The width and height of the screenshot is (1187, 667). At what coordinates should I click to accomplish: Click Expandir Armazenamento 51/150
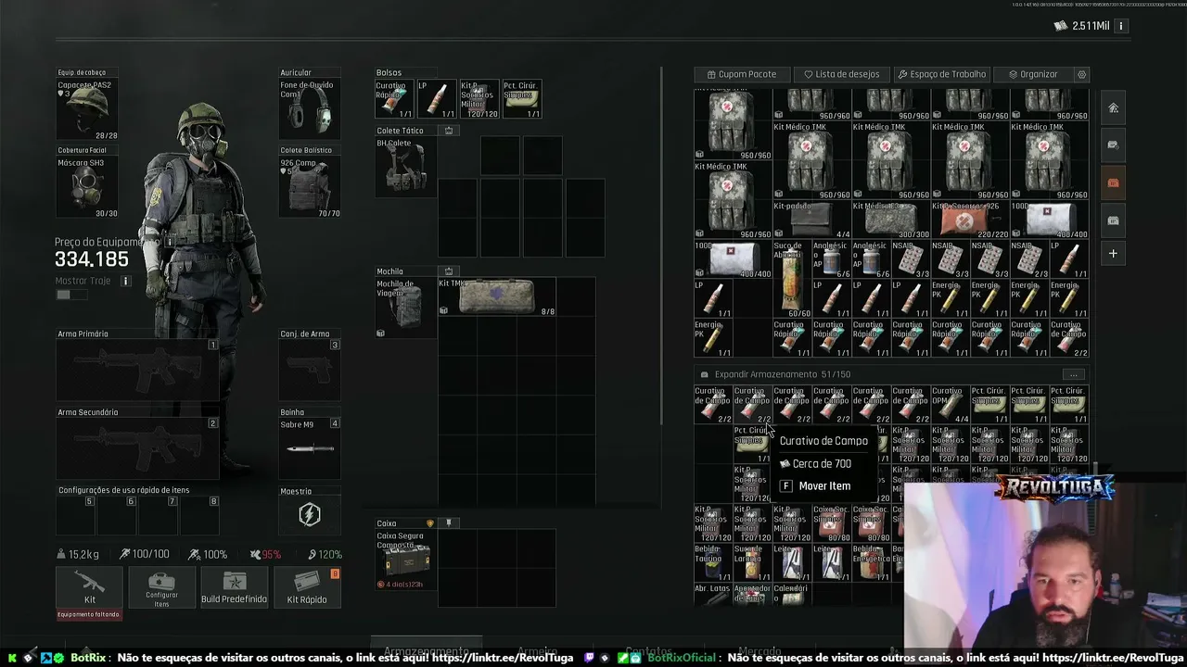[x=782, y=374]
